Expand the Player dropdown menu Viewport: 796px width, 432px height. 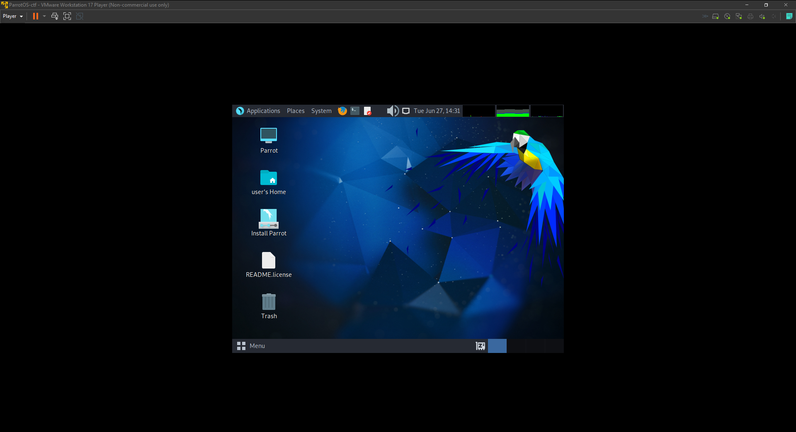12,16
